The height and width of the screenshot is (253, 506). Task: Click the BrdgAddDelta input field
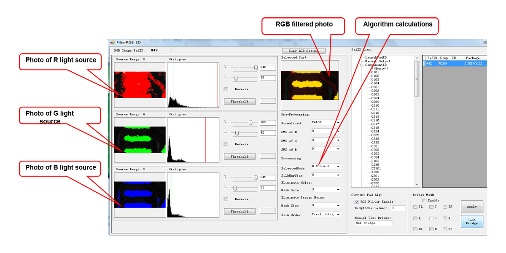click(x=398, y=208)
